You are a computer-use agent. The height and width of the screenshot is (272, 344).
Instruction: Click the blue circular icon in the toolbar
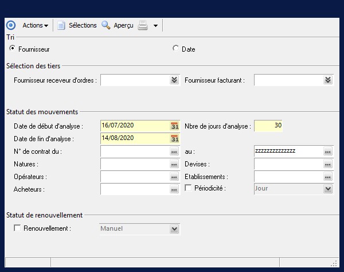pyautogui.click(x=10, y=25)
